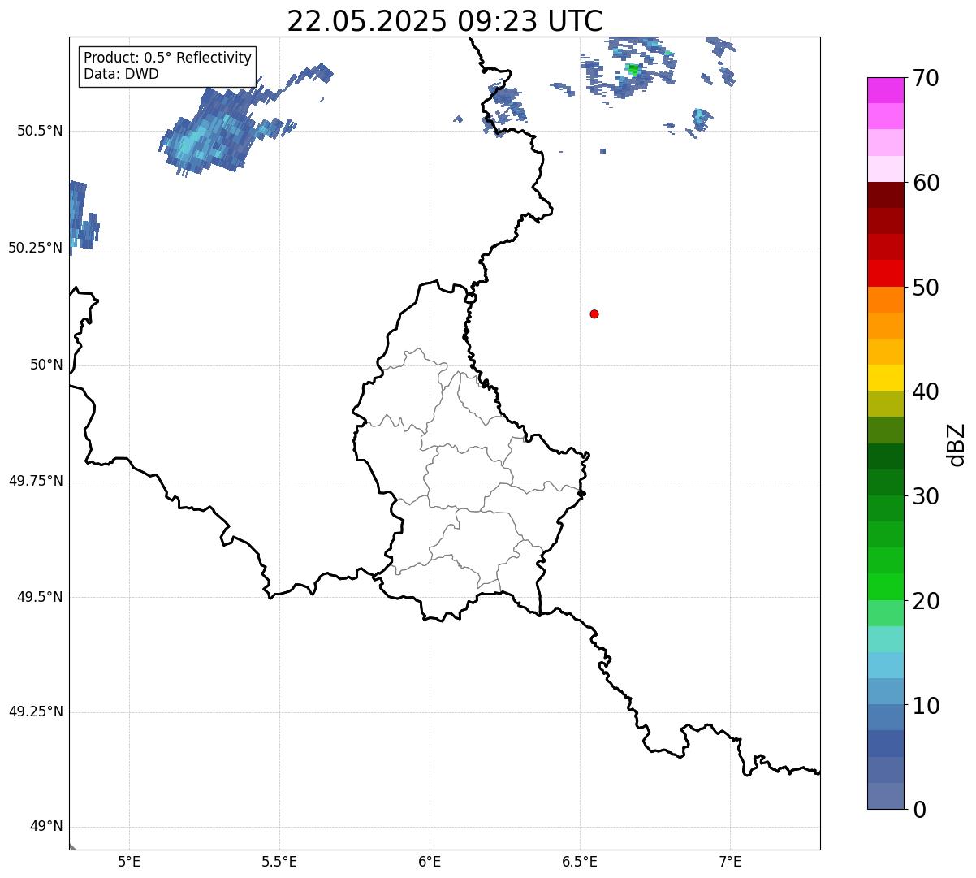The width and height of the screenshot is (976, 878).
Task: Click the dBZ colorbar axis label
Action: click(x=957, y=444)
